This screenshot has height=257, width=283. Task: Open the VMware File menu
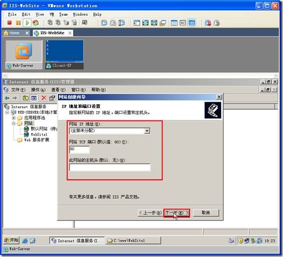[12, 14]
